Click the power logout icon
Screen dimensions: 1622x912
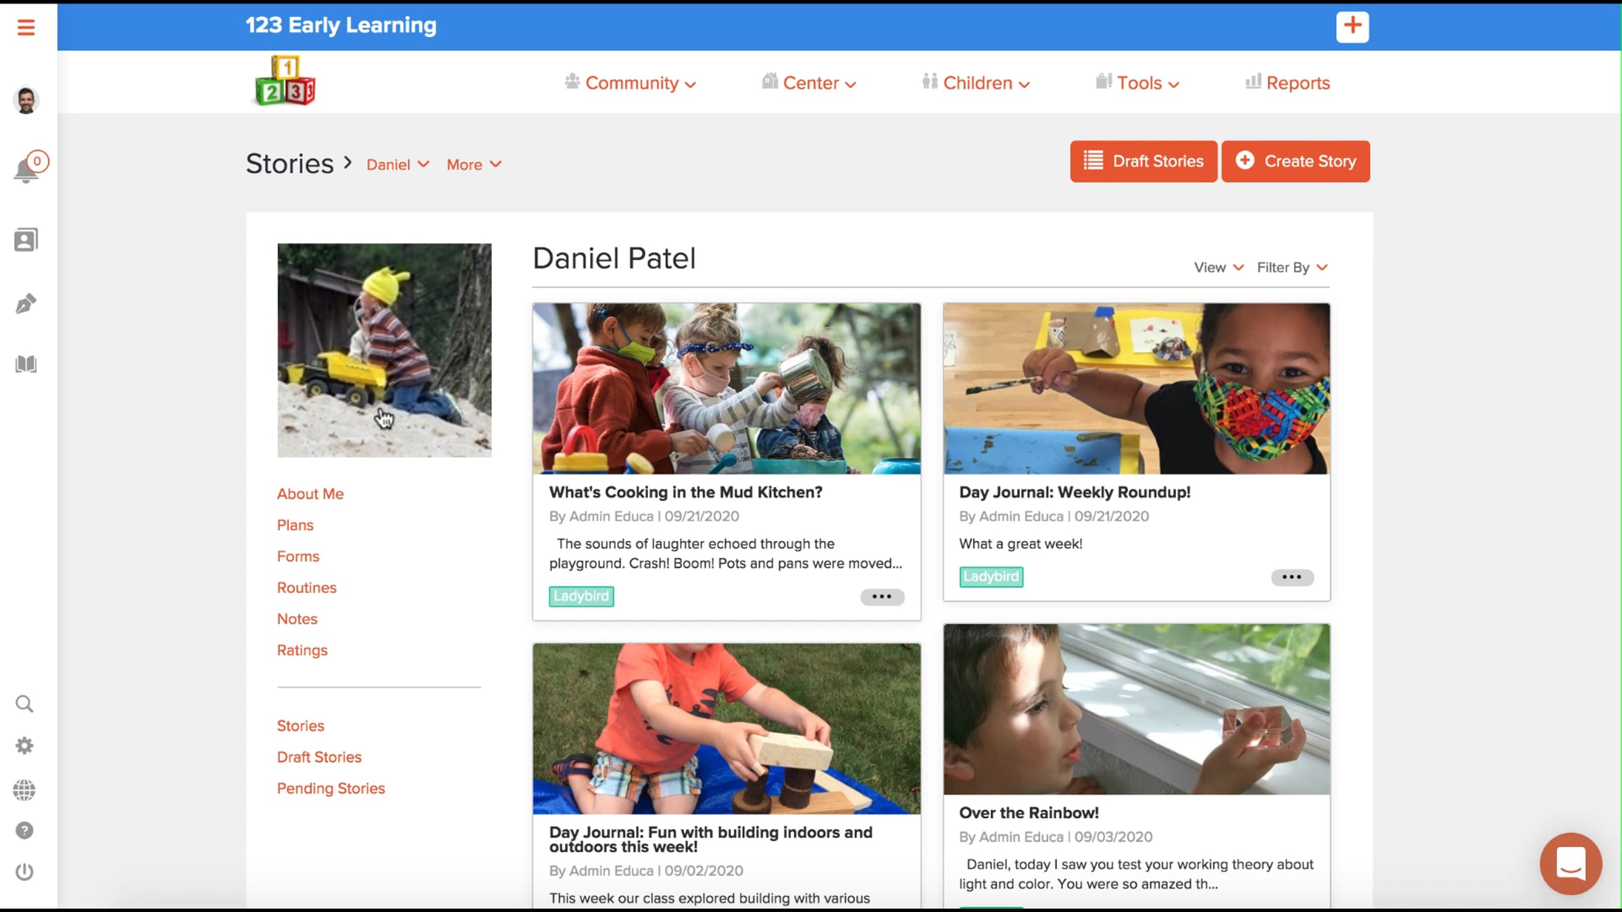click(24, 871)
